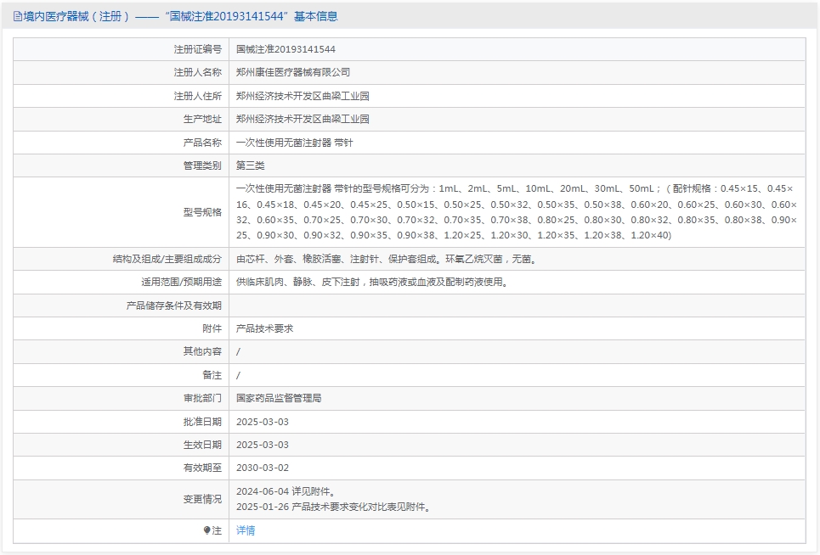Click approval department 国家药品监督管理局

pyautogui.click(x=279, y=398)
